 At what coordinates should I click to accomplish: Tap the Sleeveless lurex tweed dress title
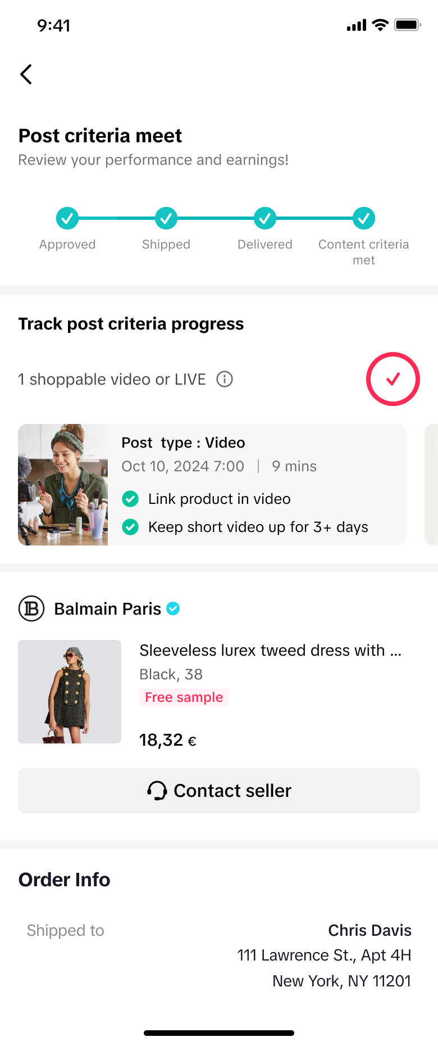pos(270,650)
